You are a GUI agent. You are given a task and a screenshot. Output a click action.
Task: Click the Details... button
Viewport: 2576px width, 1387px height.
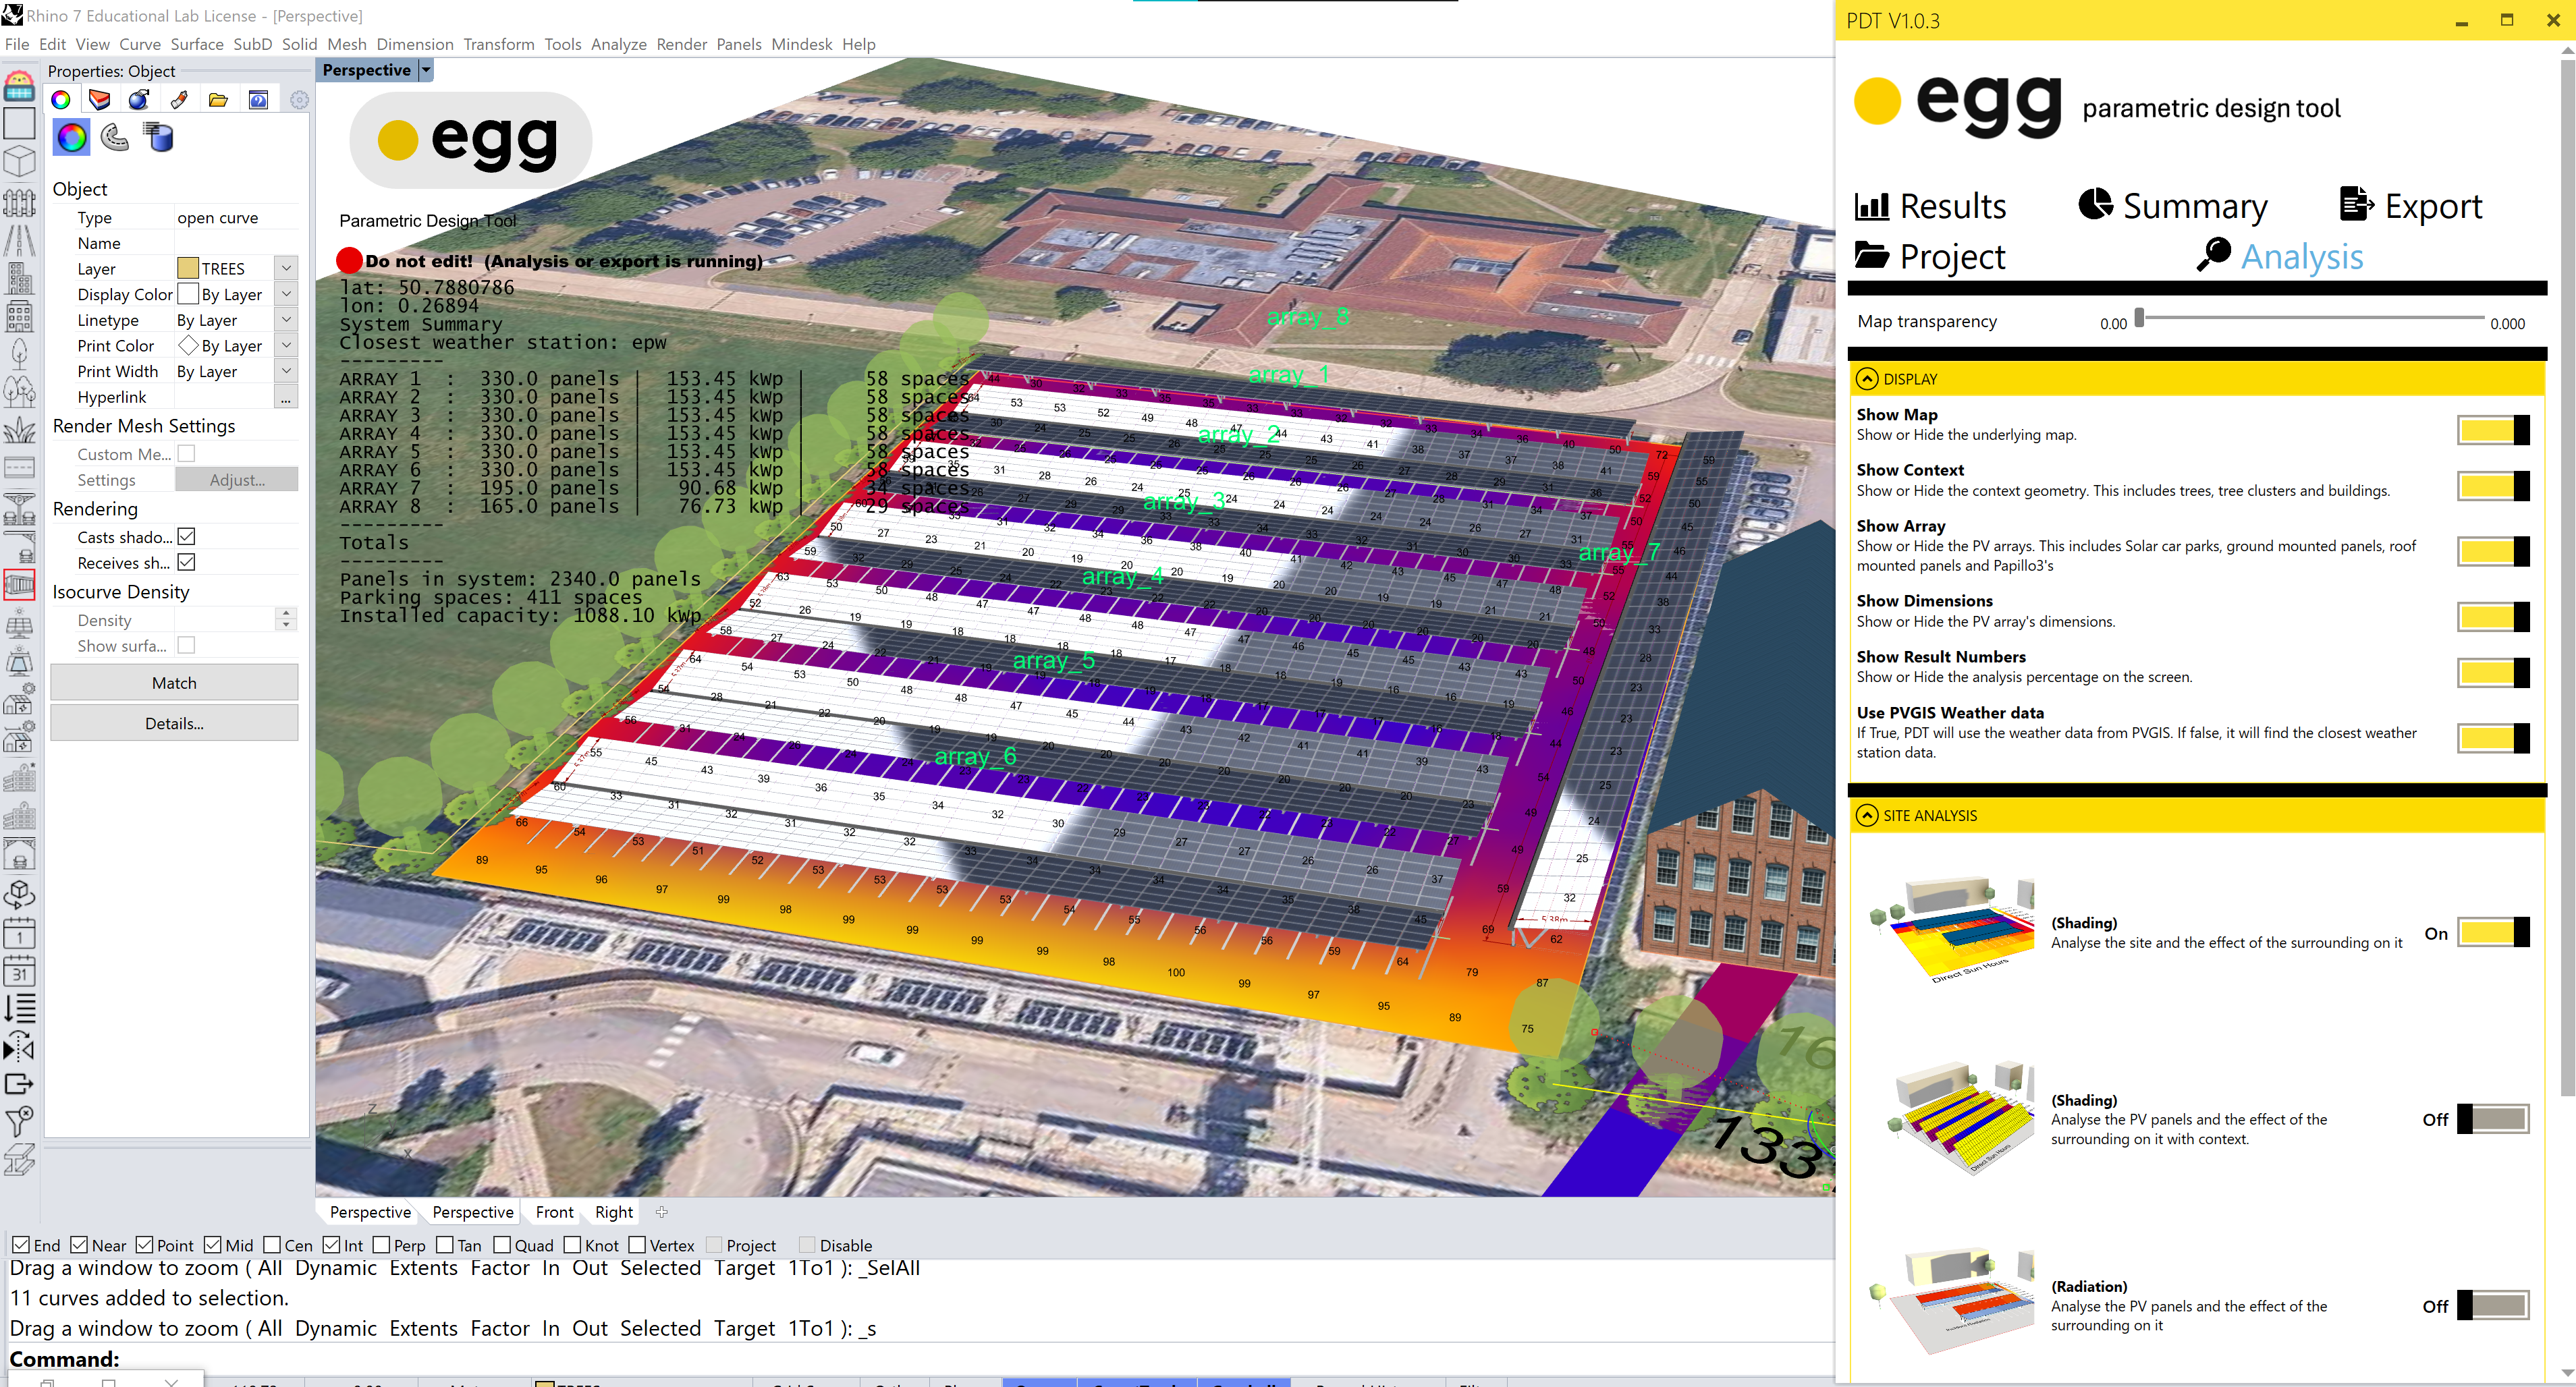click(x=174, y=723)
